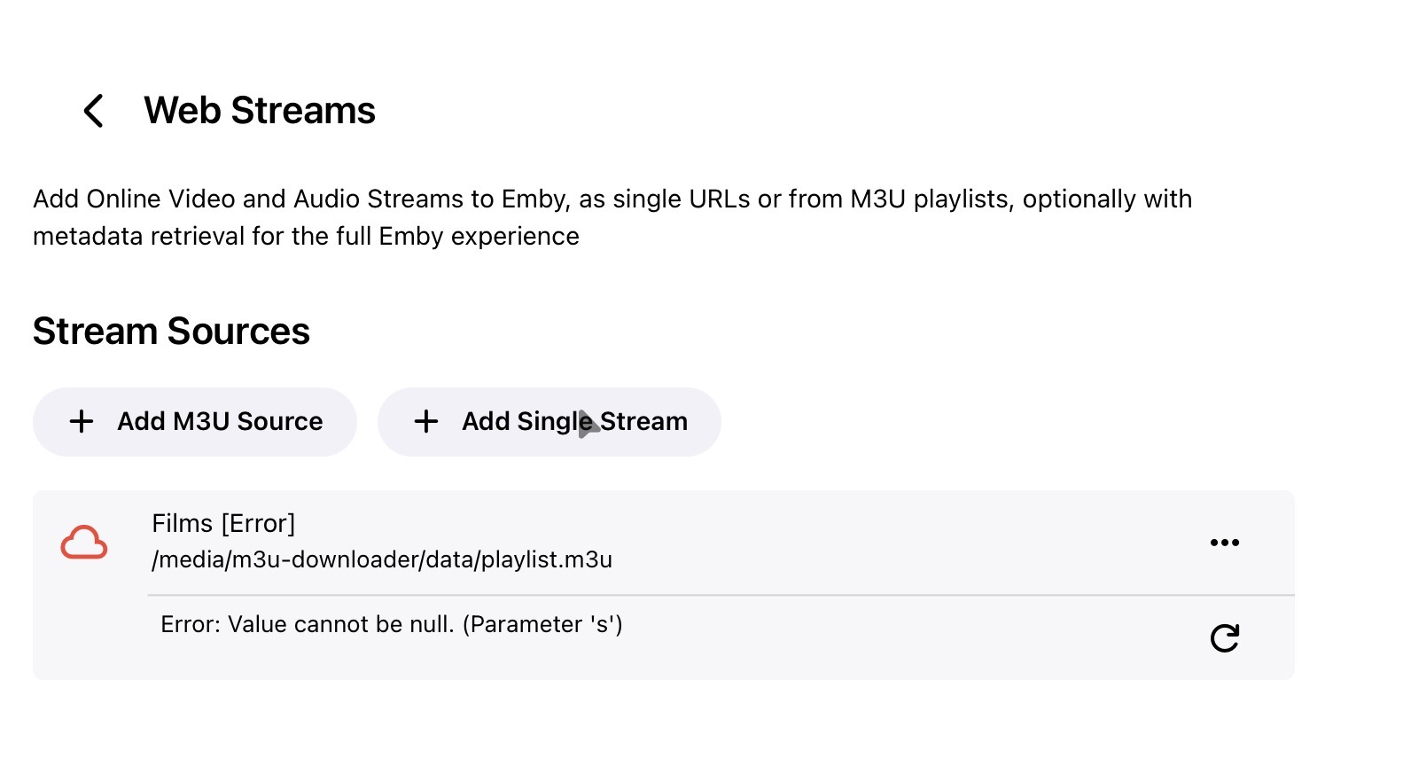Click the plus icon on Add Single Stream

[426, 422]
